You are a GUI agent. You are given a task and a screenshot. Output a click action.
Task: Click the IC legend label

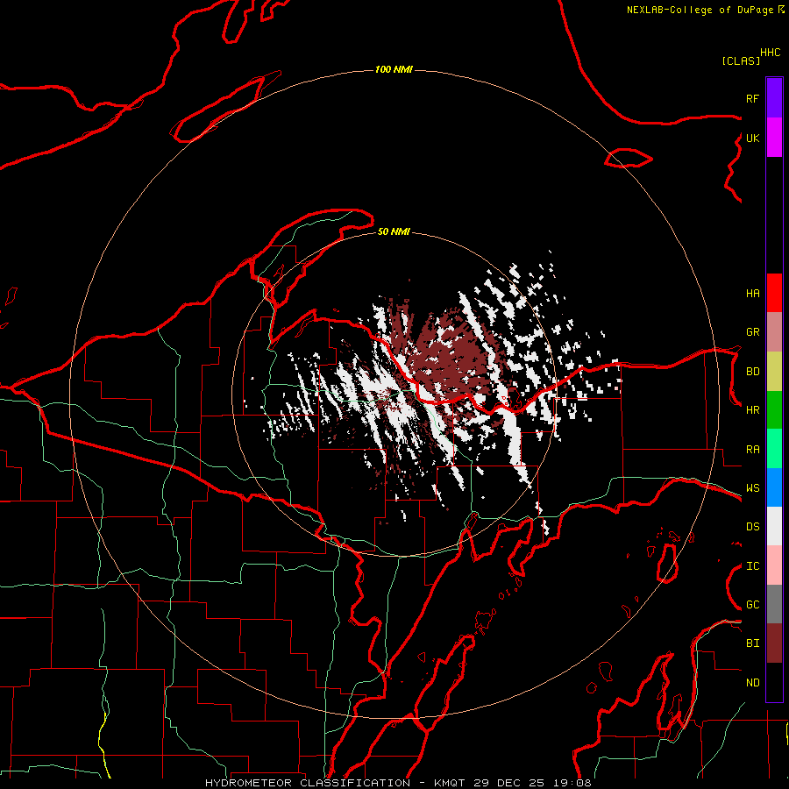(x=752, y=566)
